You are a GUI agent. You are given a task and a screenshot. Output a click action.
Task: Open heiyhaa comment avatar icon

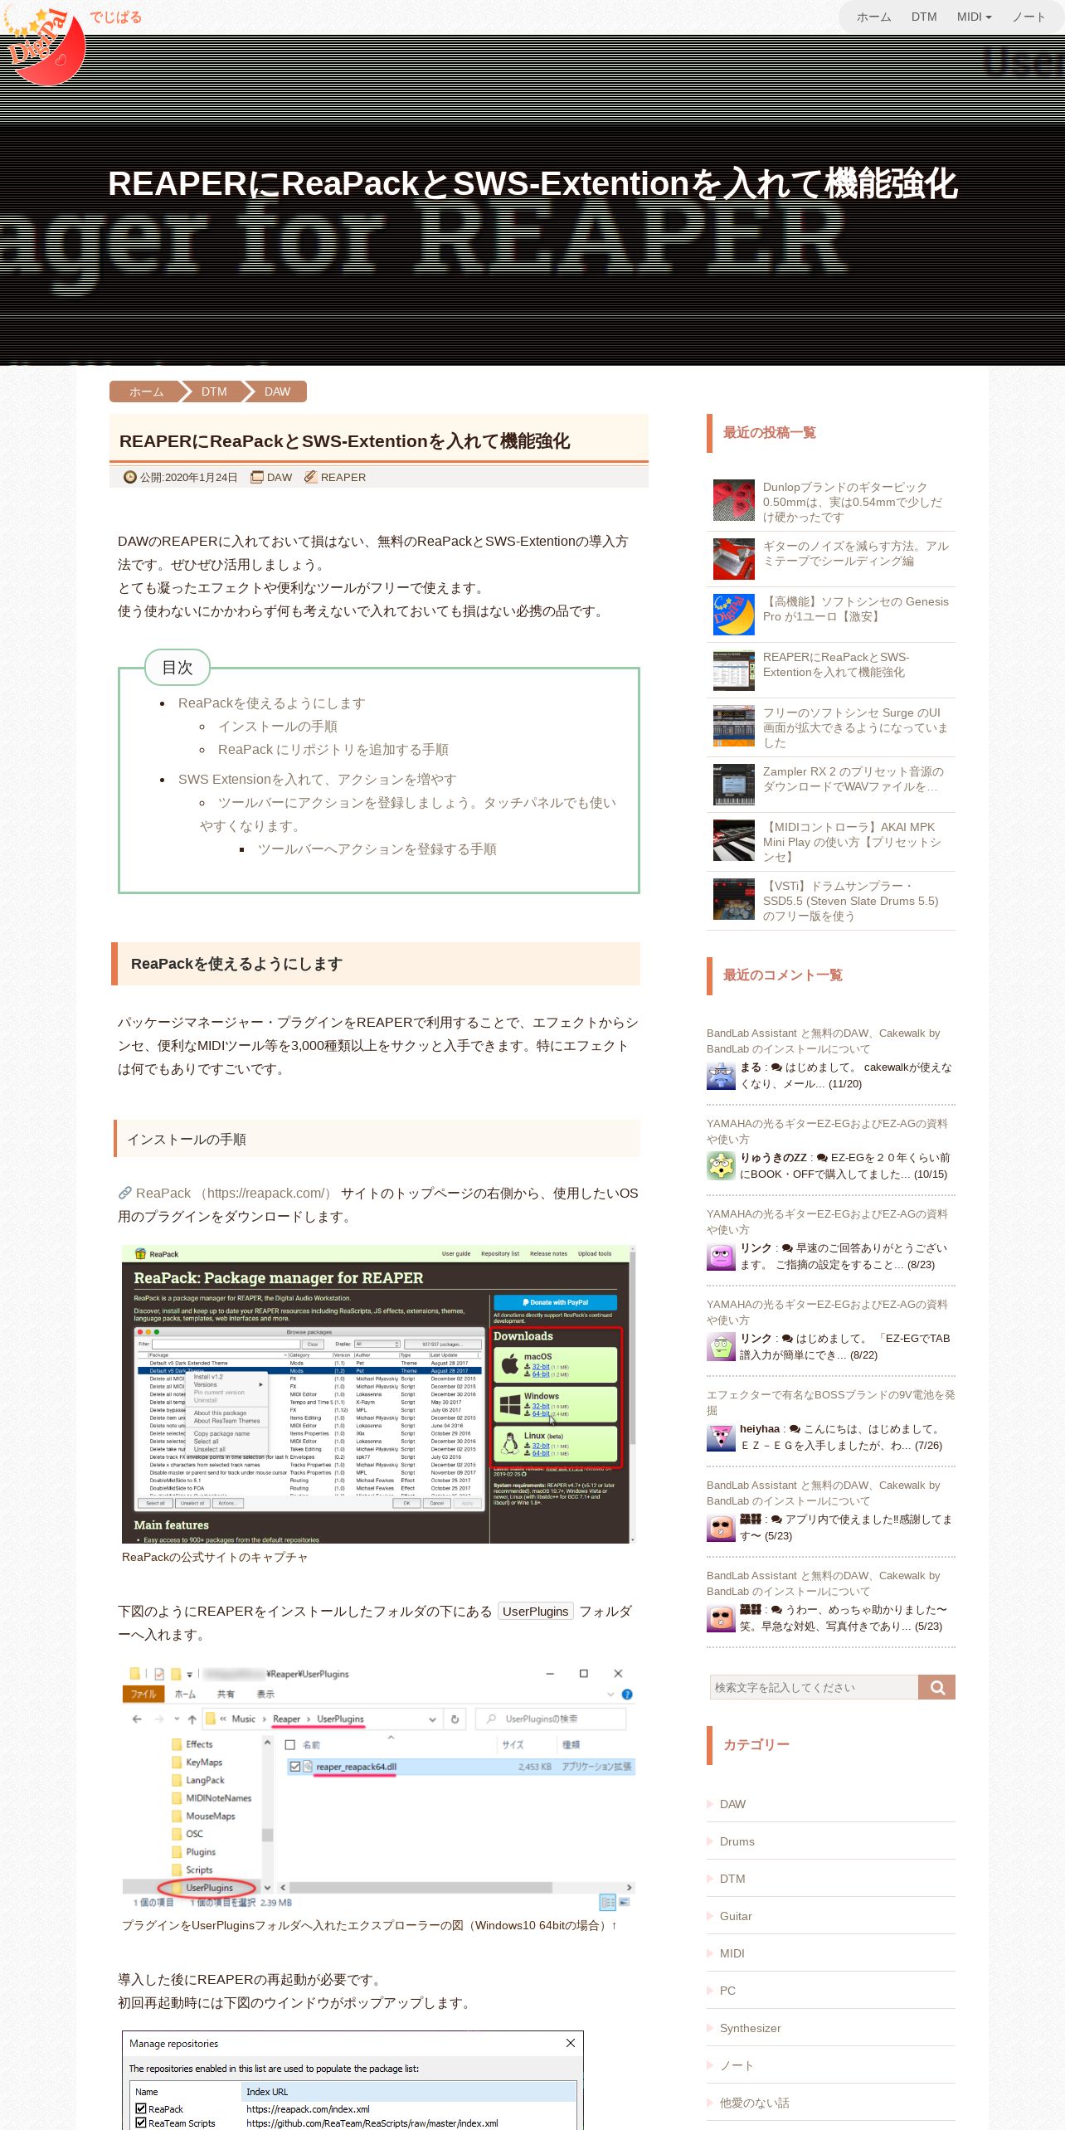(721, 1437)
